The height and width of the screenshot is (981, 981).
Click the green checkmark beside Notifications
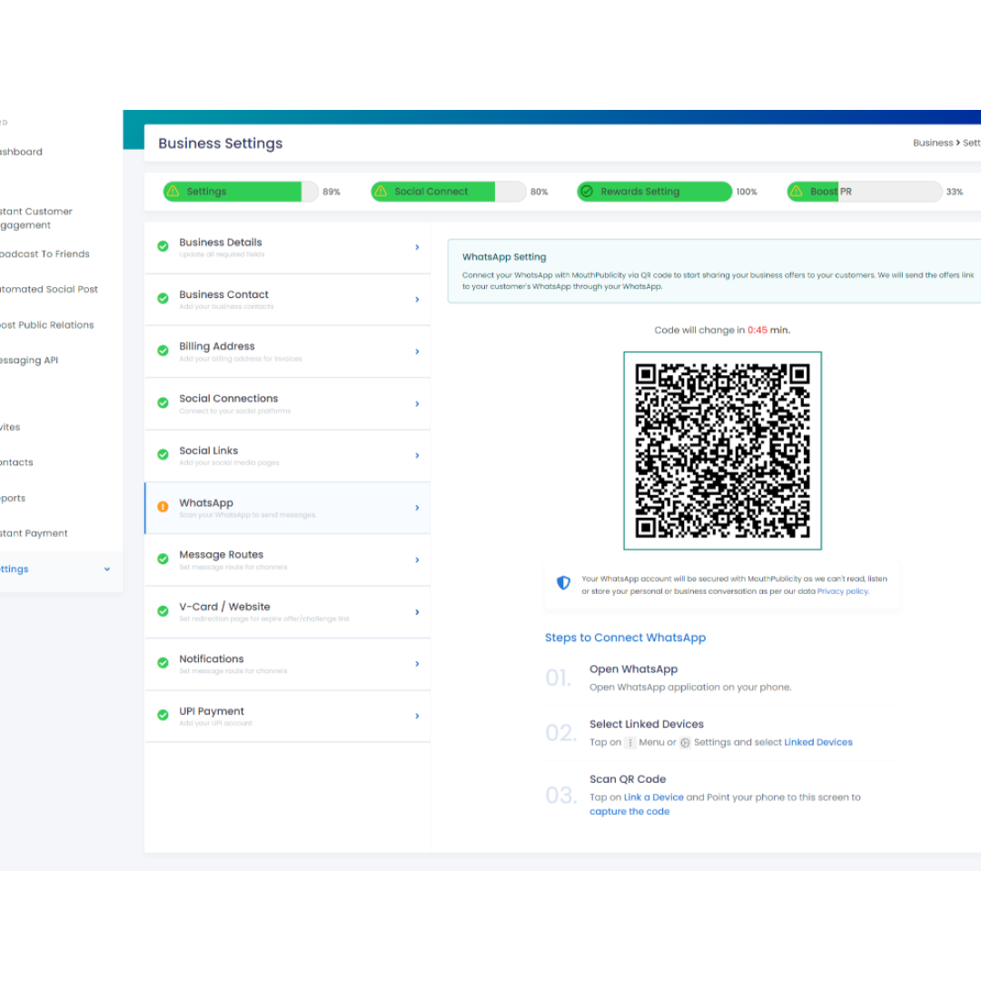click(x=163, y=663)
